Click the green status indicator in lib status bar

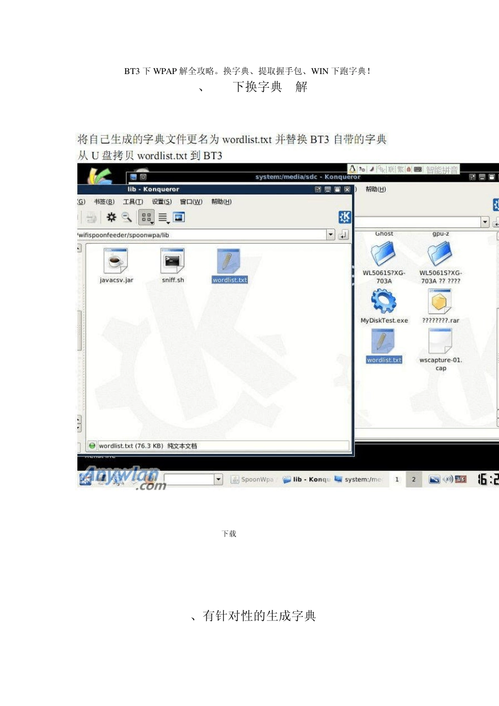(x=92, y=446)
